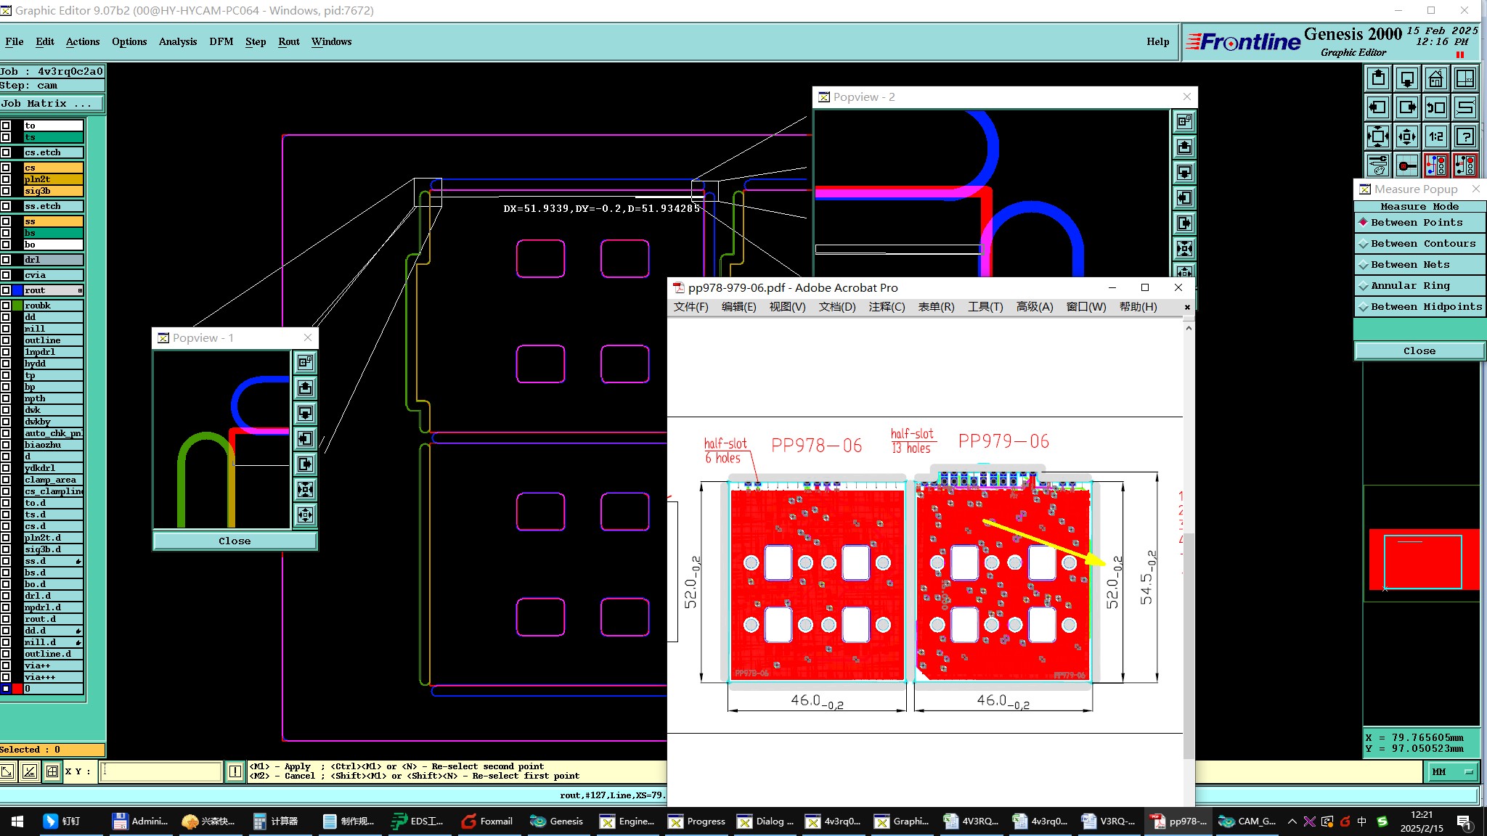Click the pan up icon
The height and width of the screenshot is (836, 1487).
point(1377,78)
